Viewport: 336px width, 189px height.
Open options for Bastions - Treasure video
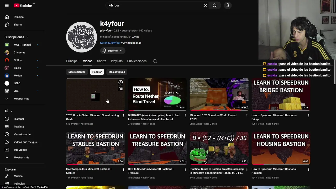click(185, 170)
